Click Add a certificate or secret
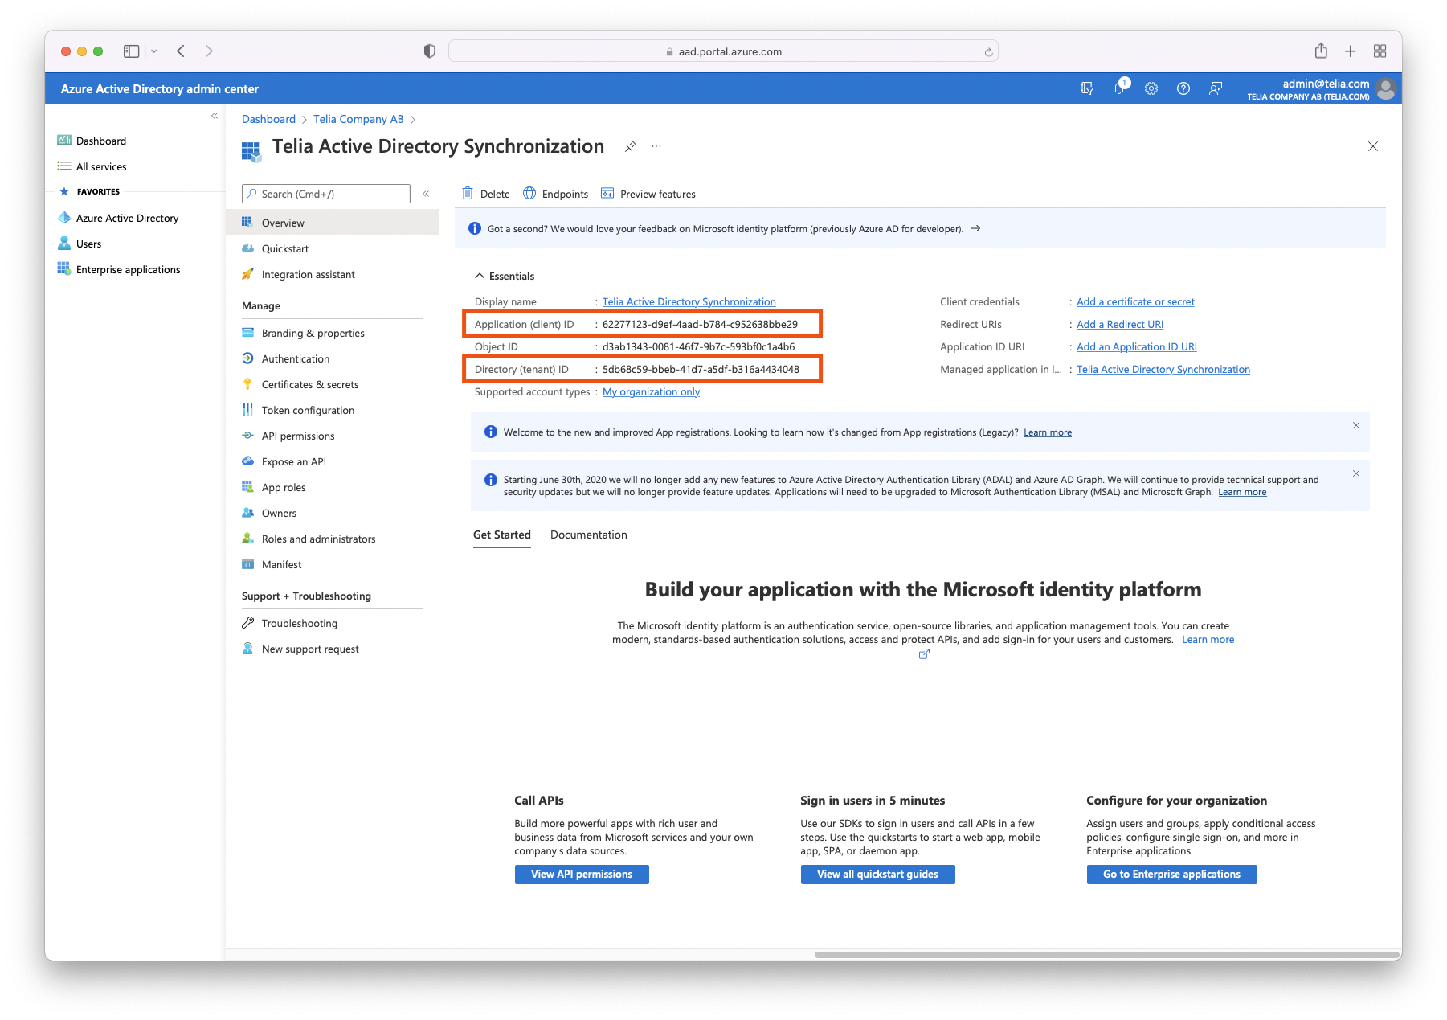The image size is (1447, 1020). 1135,301
